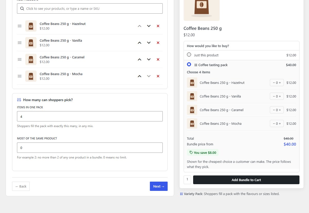Delete the Caramel product using red X
This screenshot has width=309, height=213.
[158, 59]
